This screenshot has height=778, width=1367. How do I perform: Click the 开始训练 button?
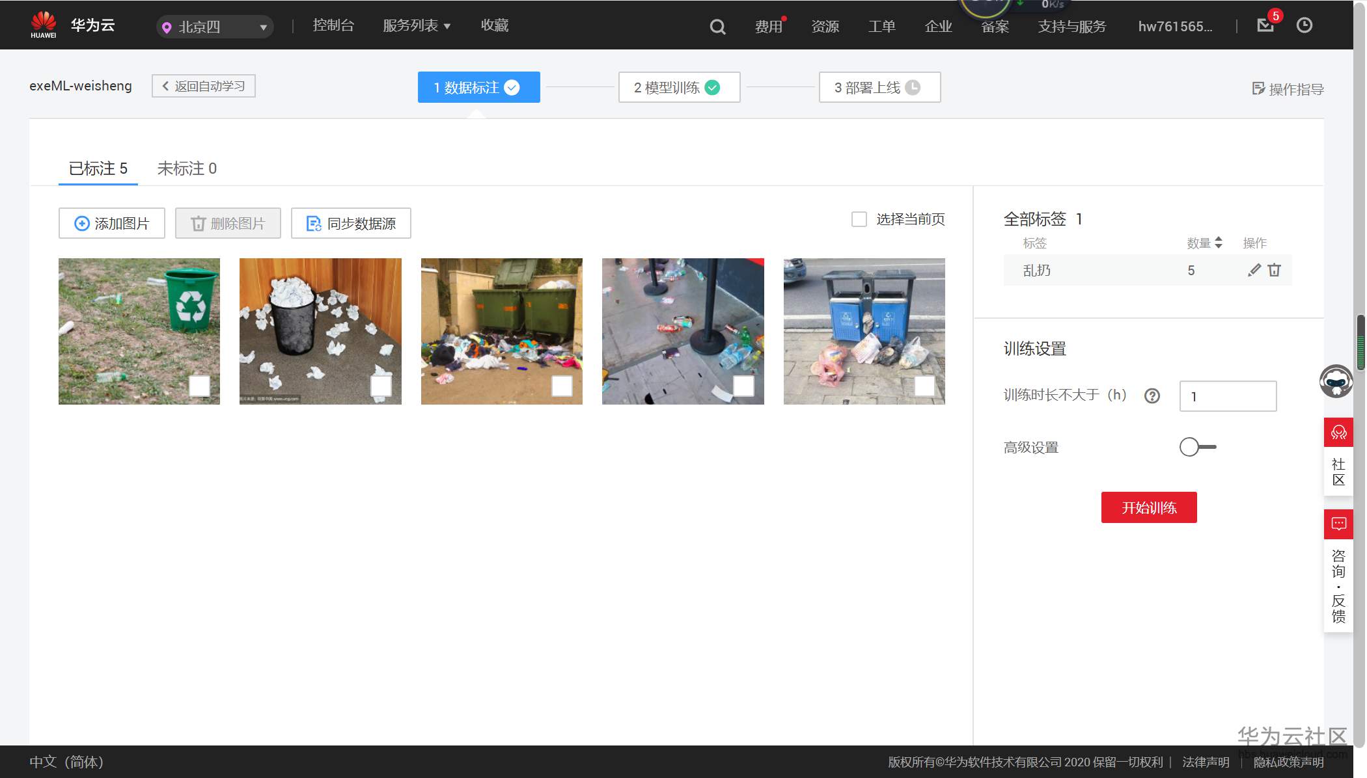1148,507
